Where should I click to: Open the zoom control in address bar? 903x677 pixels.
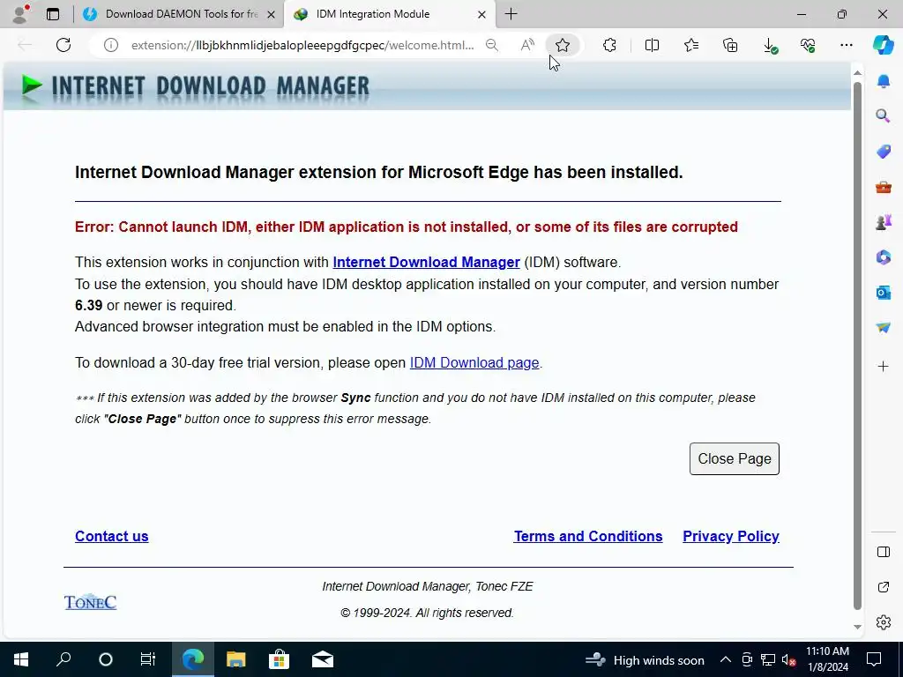492,45
